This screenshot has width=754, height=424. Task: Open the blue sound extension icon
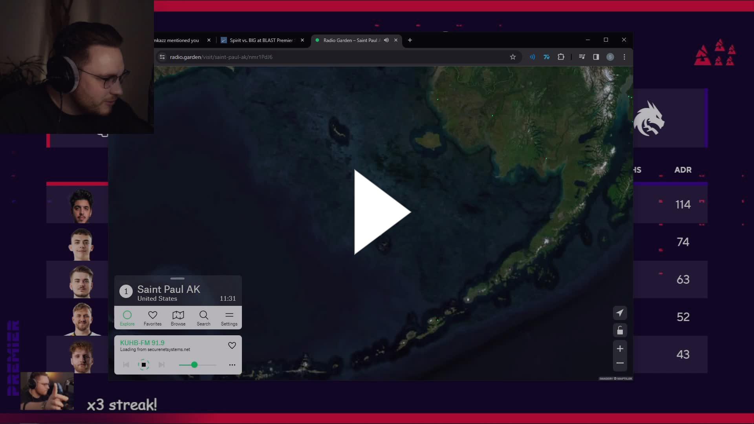pos(532,57)
